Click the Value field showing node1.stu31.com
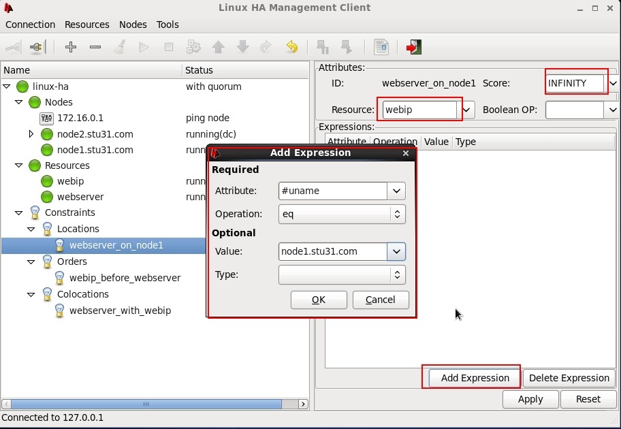The width and height of the screenshot is (621, 429). click(333, 251)
